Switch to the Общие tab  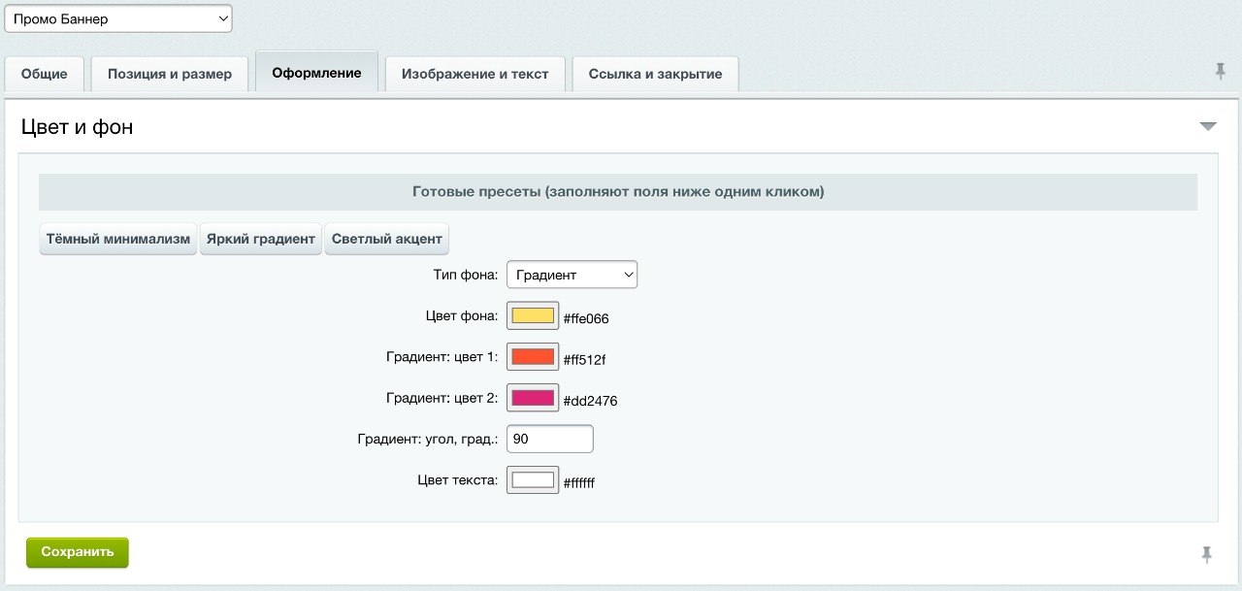45,74
